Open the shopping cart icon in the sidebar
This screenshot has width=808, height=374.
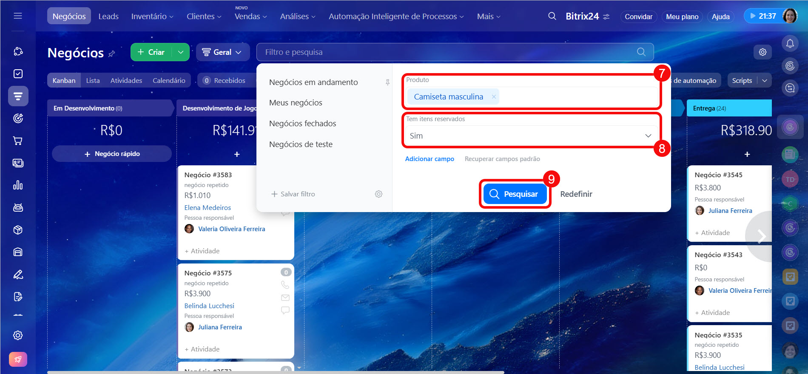click(x=18, y=141)
